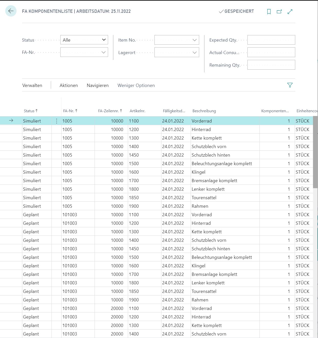Open the Navigieren menu
Screen dimensions: 318x338
coord(98,85)
